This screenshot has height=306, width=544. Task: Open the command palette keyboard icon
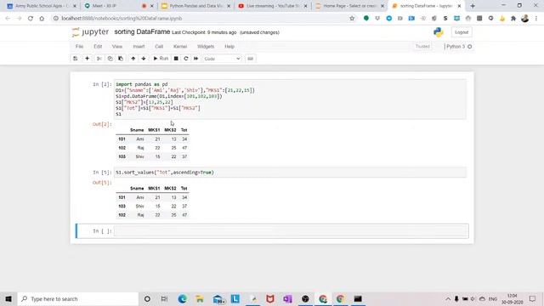pyautogui.click(x=250, y=59)
